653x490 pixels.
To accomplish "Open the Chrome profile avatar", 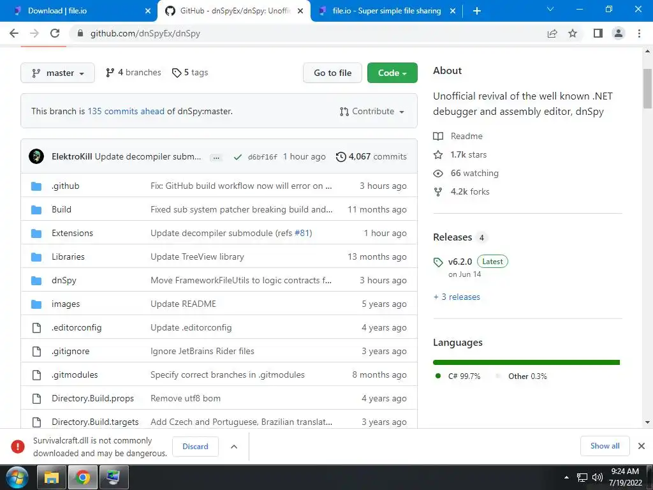I will 619,33.
